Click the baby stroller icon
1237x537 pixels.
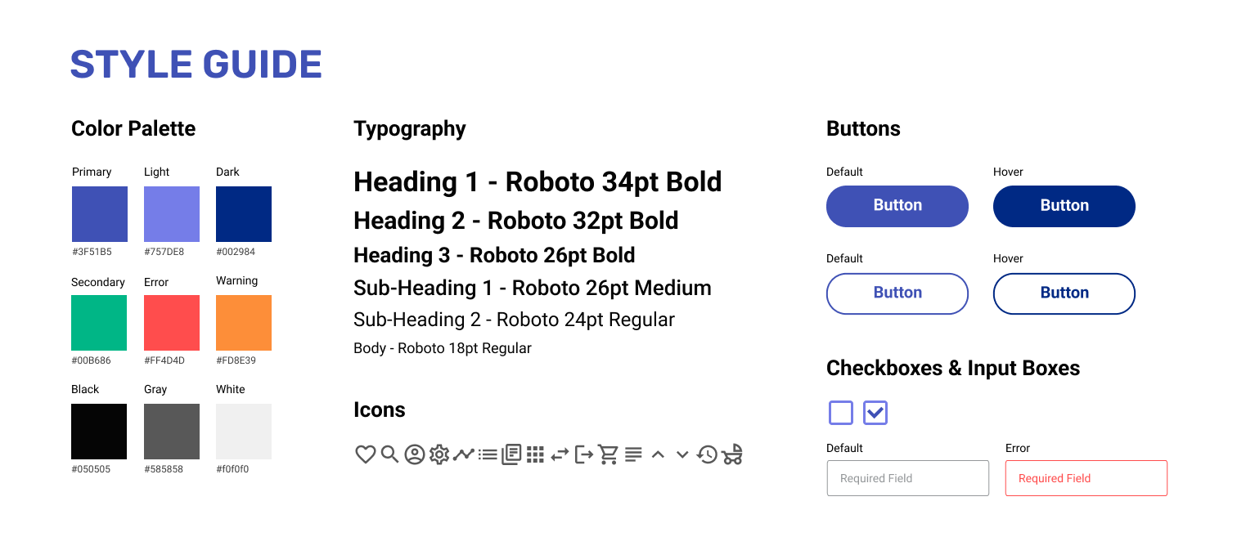tap(732, 454)
